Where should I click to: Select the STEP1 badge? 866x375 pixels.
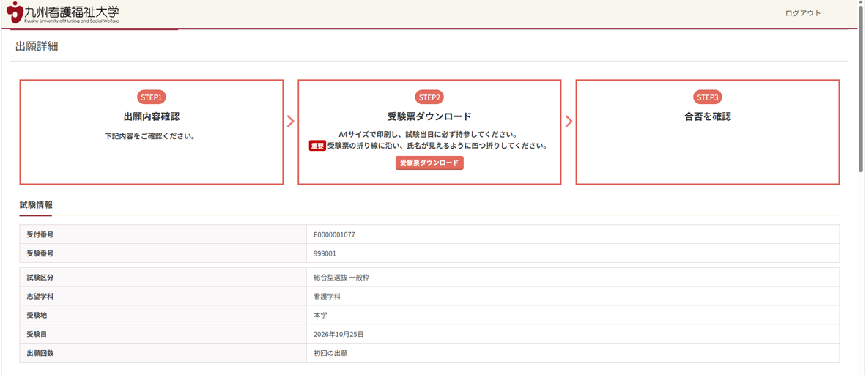pos(152,97)
